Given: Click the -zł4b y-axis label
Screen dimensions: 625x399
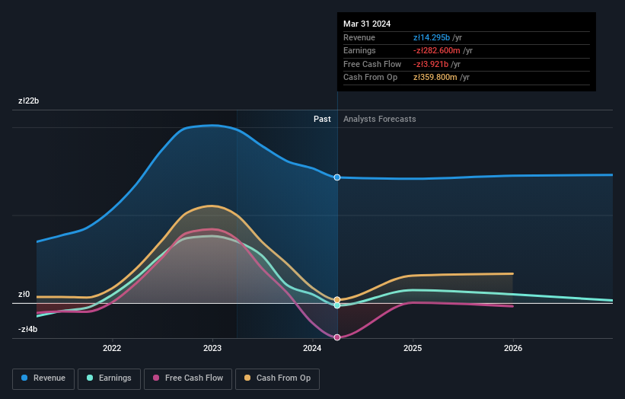Looking at the screenshot, I should (x=28, y=329).
